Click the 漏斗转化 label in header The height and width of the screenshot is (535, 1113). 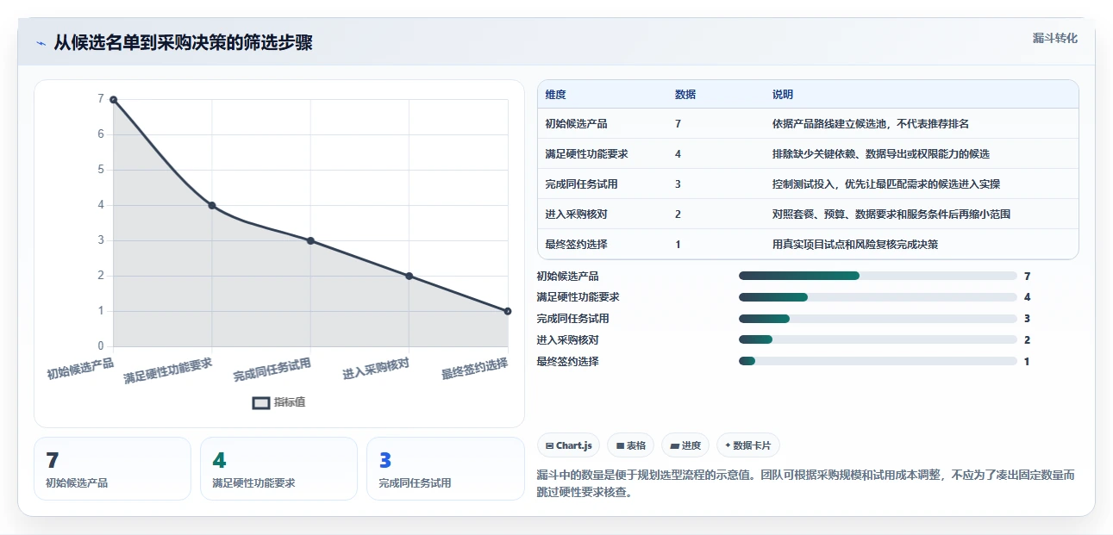(x=1054, y=38)
